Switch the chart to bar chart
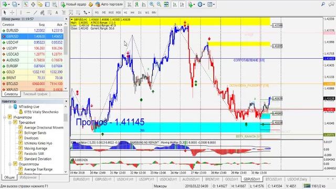The width and height of the screenshot is (336, 189). pyautogui.click(x=130, y=4)
